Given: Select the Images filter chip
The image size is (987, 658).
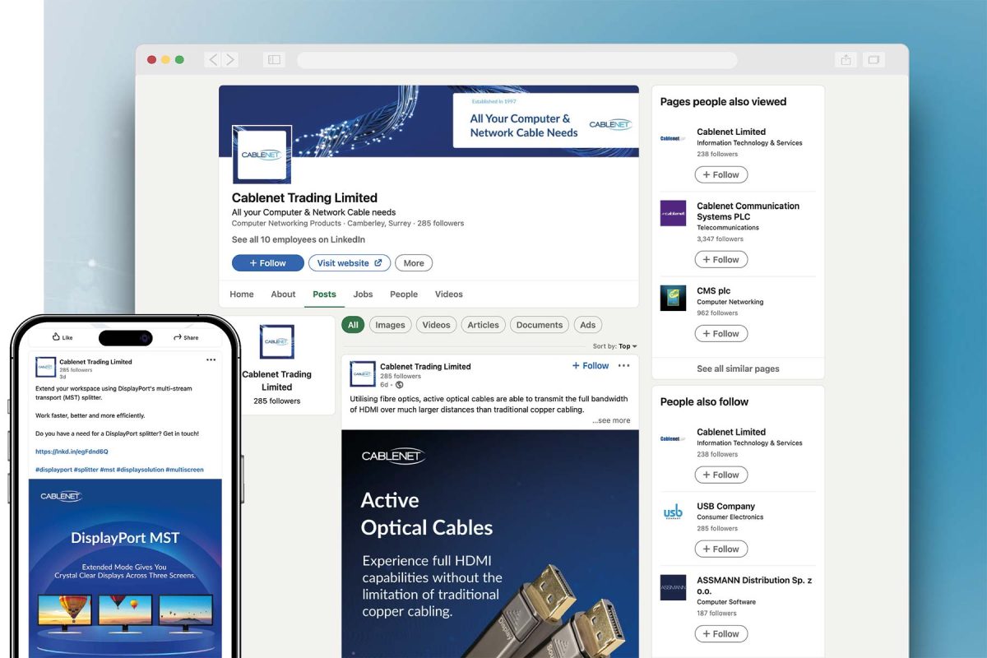Looking at the screenshot, I should [x=390, y=325].
